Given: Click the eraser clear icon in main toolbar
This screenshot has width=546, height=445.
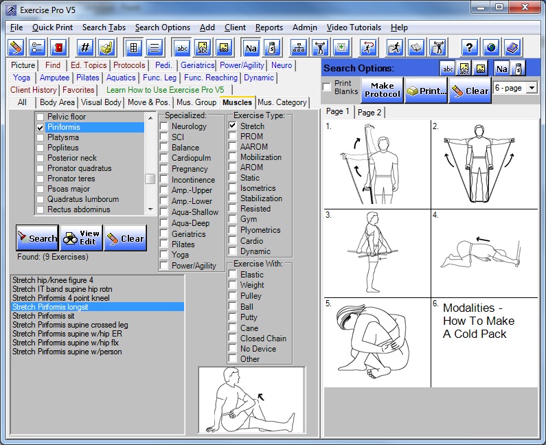Looking at the screenshot, I should coord(16,47).
